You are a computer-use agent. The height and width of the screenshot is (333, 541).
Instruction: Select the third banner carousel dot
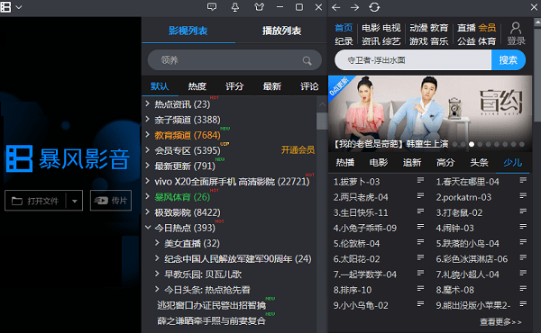click(x=472, y=144)
